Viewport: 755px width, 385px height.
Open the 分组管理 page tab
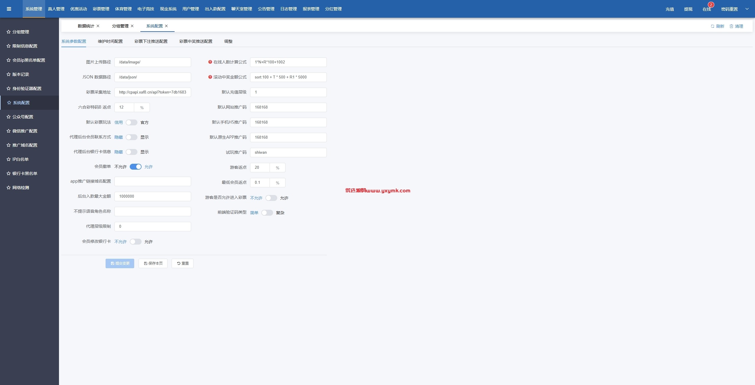(120, 26)
